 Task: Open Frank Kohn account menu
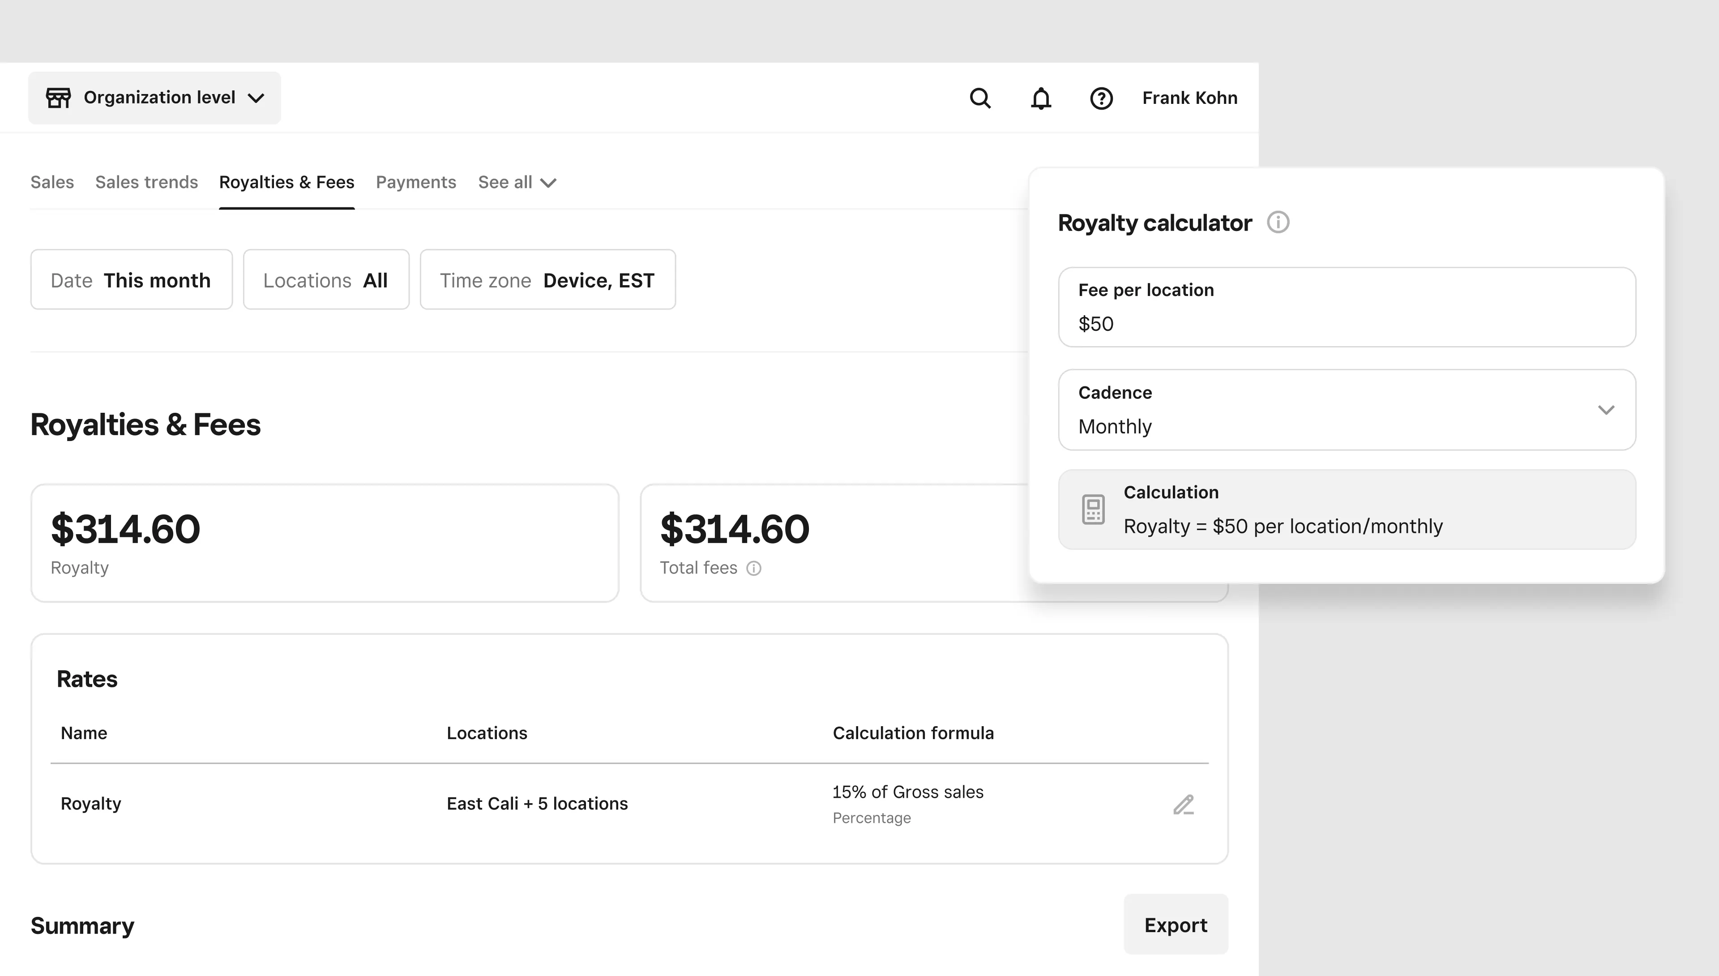(1189, 98)
